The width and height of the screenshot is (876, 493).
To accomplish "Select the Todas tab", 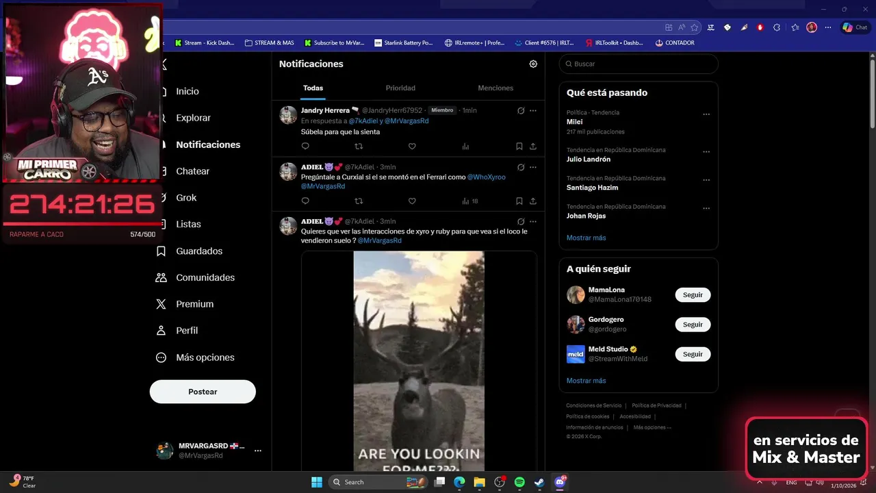I will point(313,88).
